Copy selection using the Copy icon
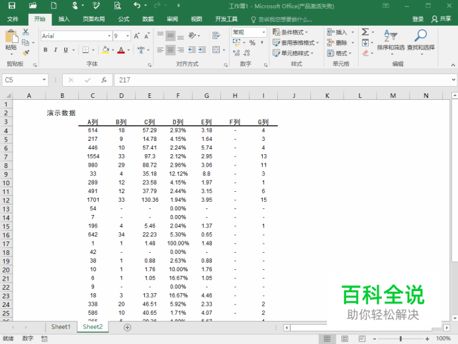 pyautogui.click(x=25, y=42)
